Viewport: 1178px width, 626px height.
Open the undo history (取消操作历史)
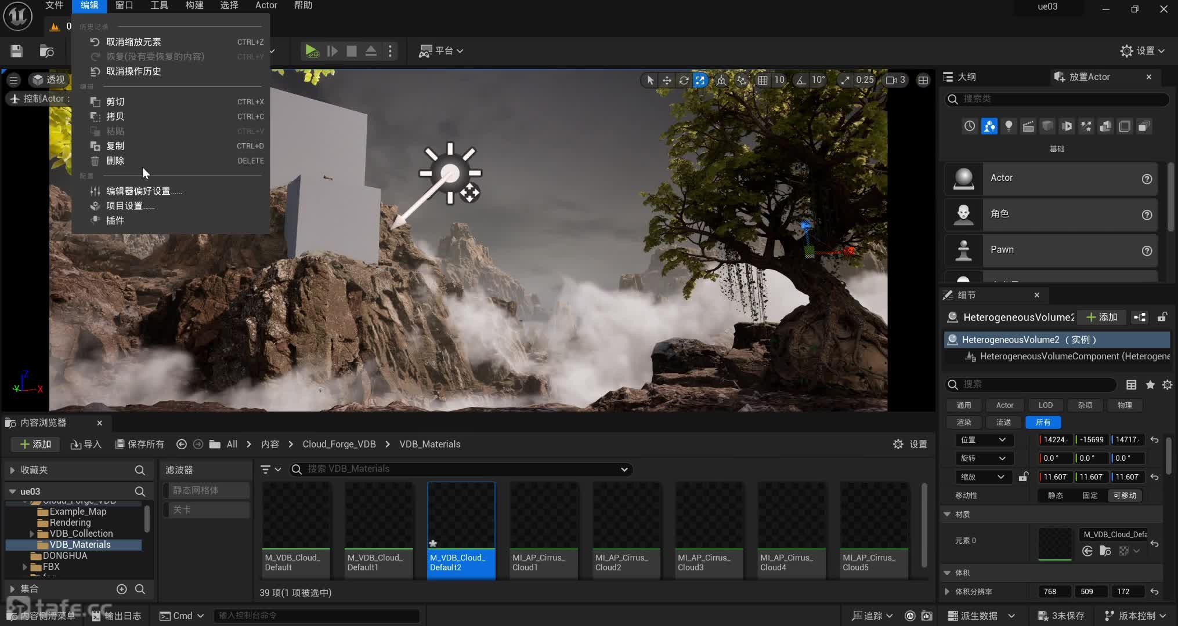tap(171, 71)
